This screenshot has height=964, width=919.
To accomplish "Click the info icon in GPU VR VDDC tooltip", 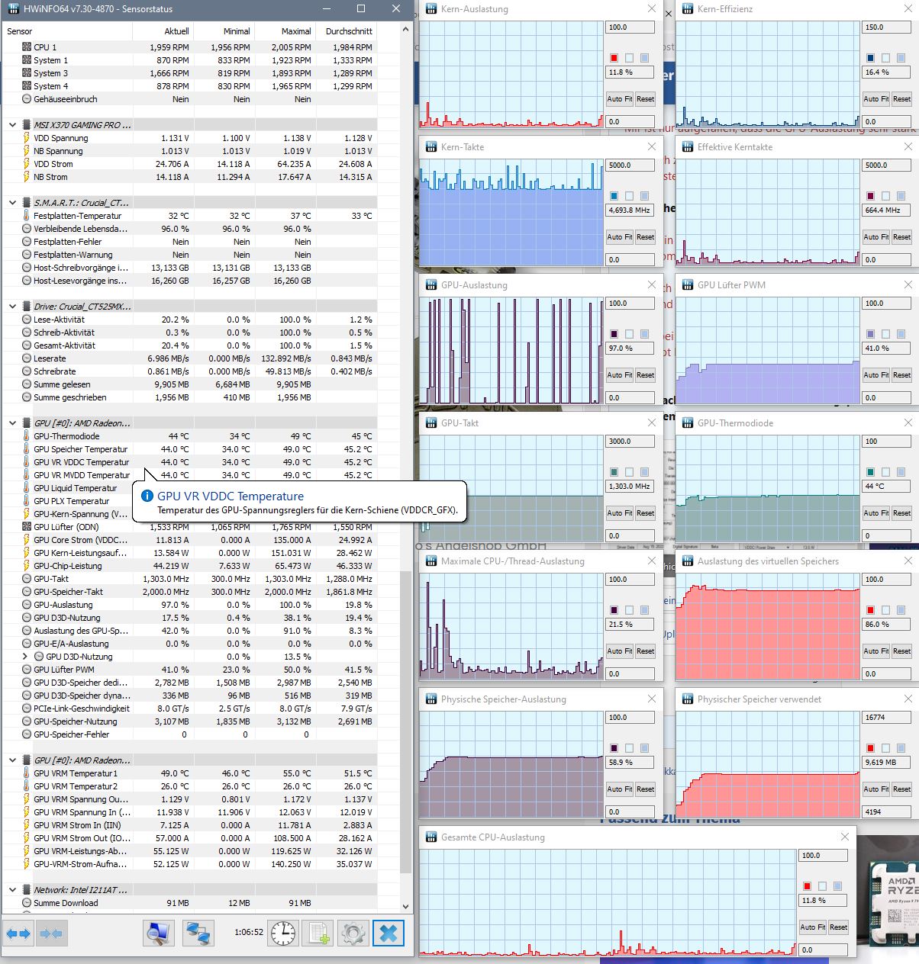I will point(147,496).
